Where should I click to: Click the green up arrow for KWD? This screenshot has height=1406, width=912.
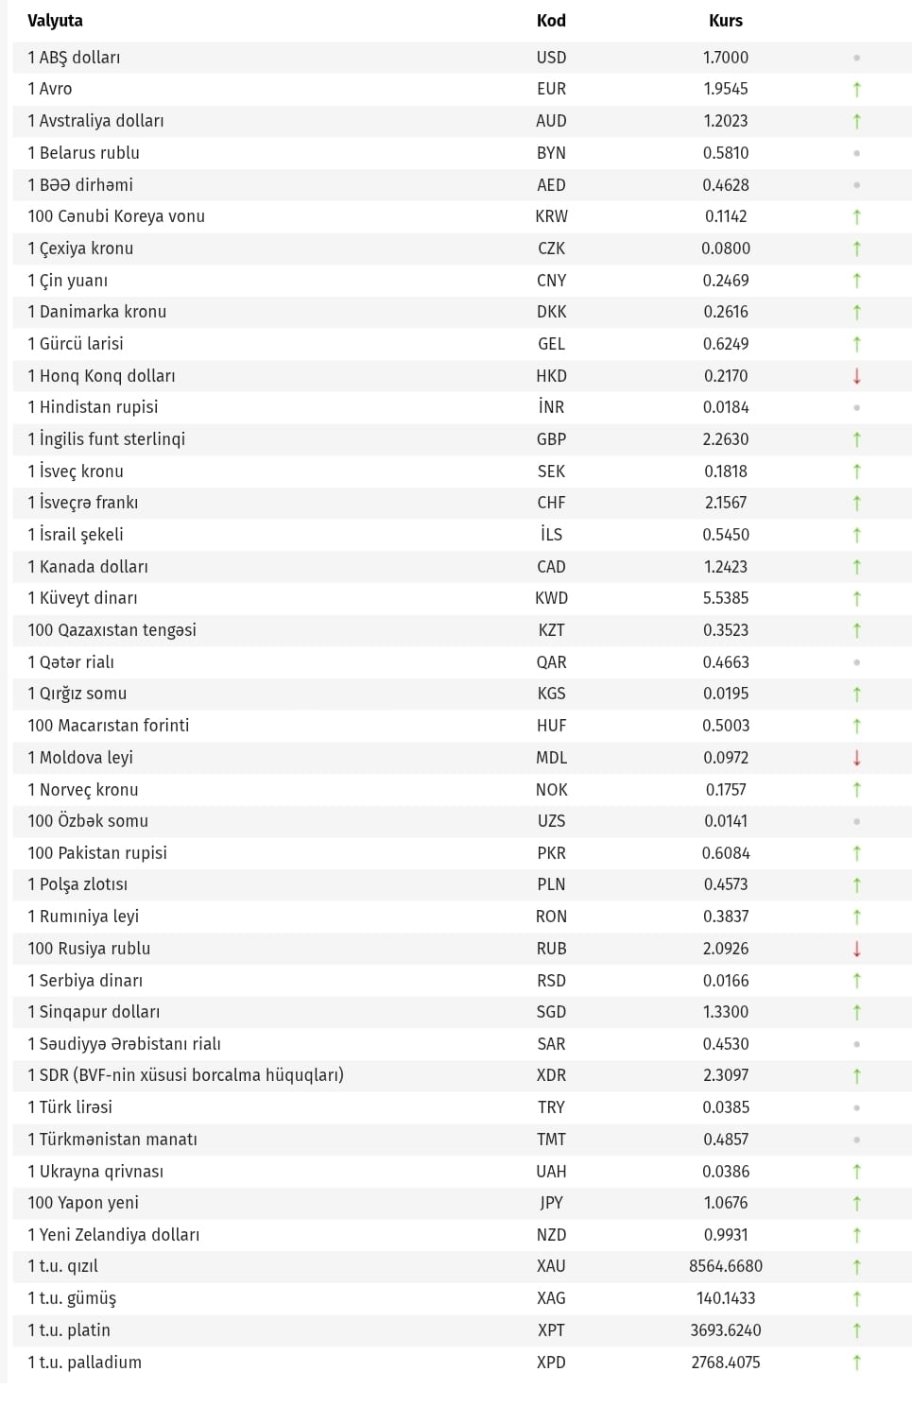point(856,598)
